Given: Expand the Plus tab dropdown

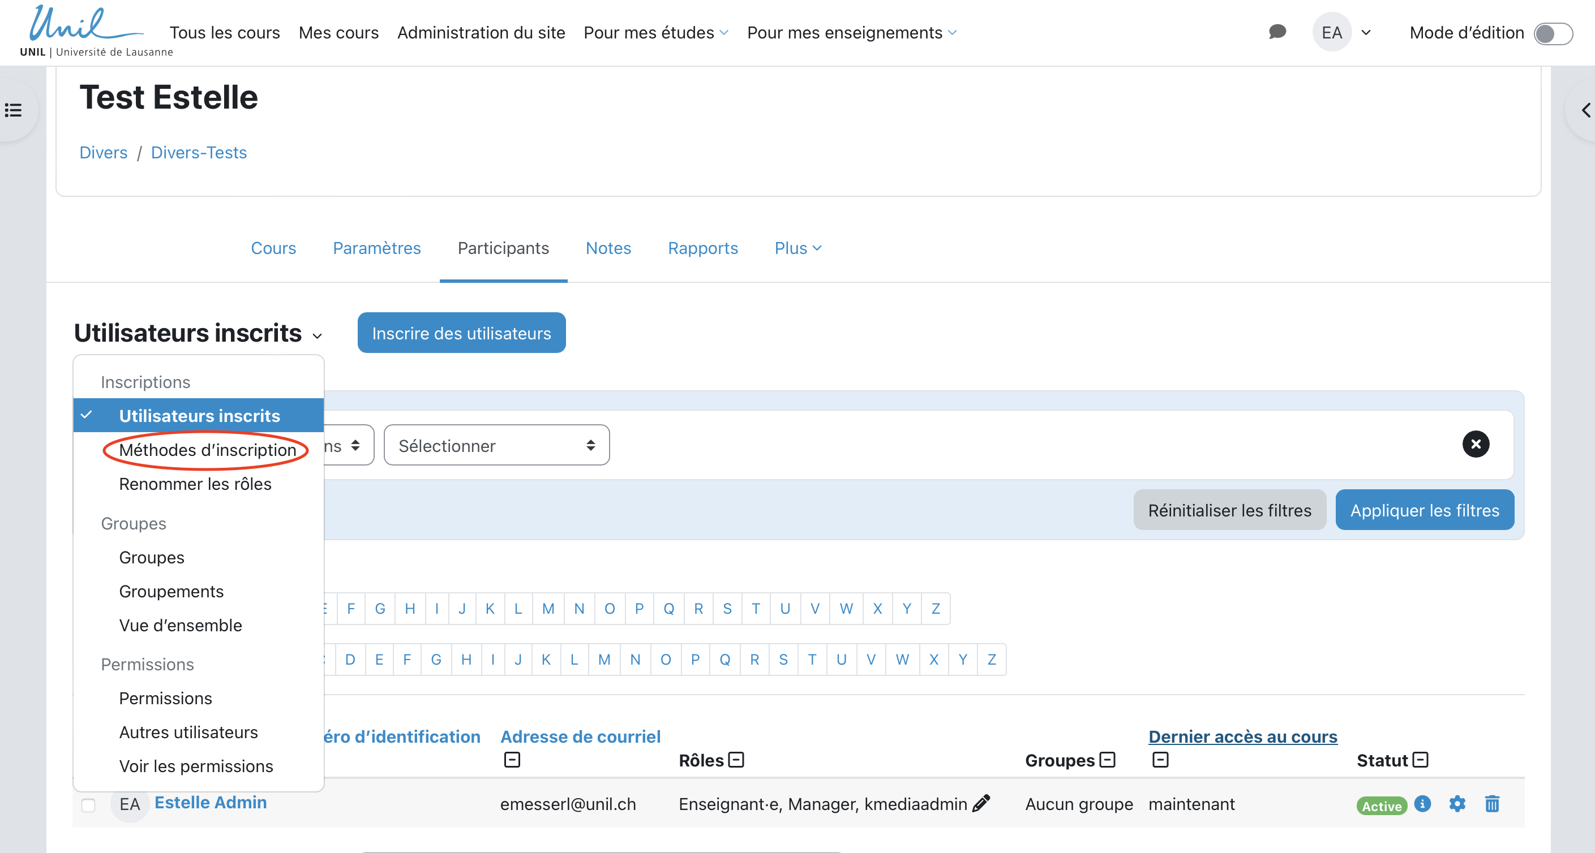Looking at the screenshot, I should [x=797, y=248].
